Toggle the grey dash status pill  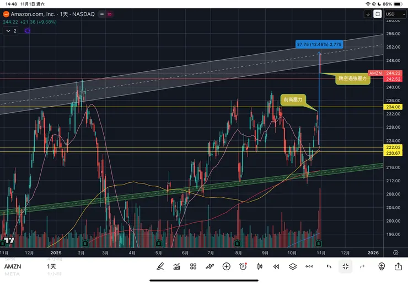(102, 14)
